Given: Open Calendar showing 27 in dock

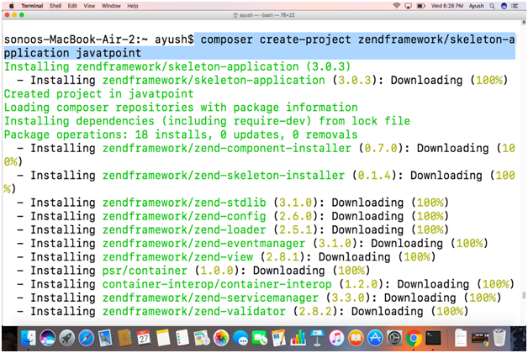Looking at the screenshot, I should 144,338.
